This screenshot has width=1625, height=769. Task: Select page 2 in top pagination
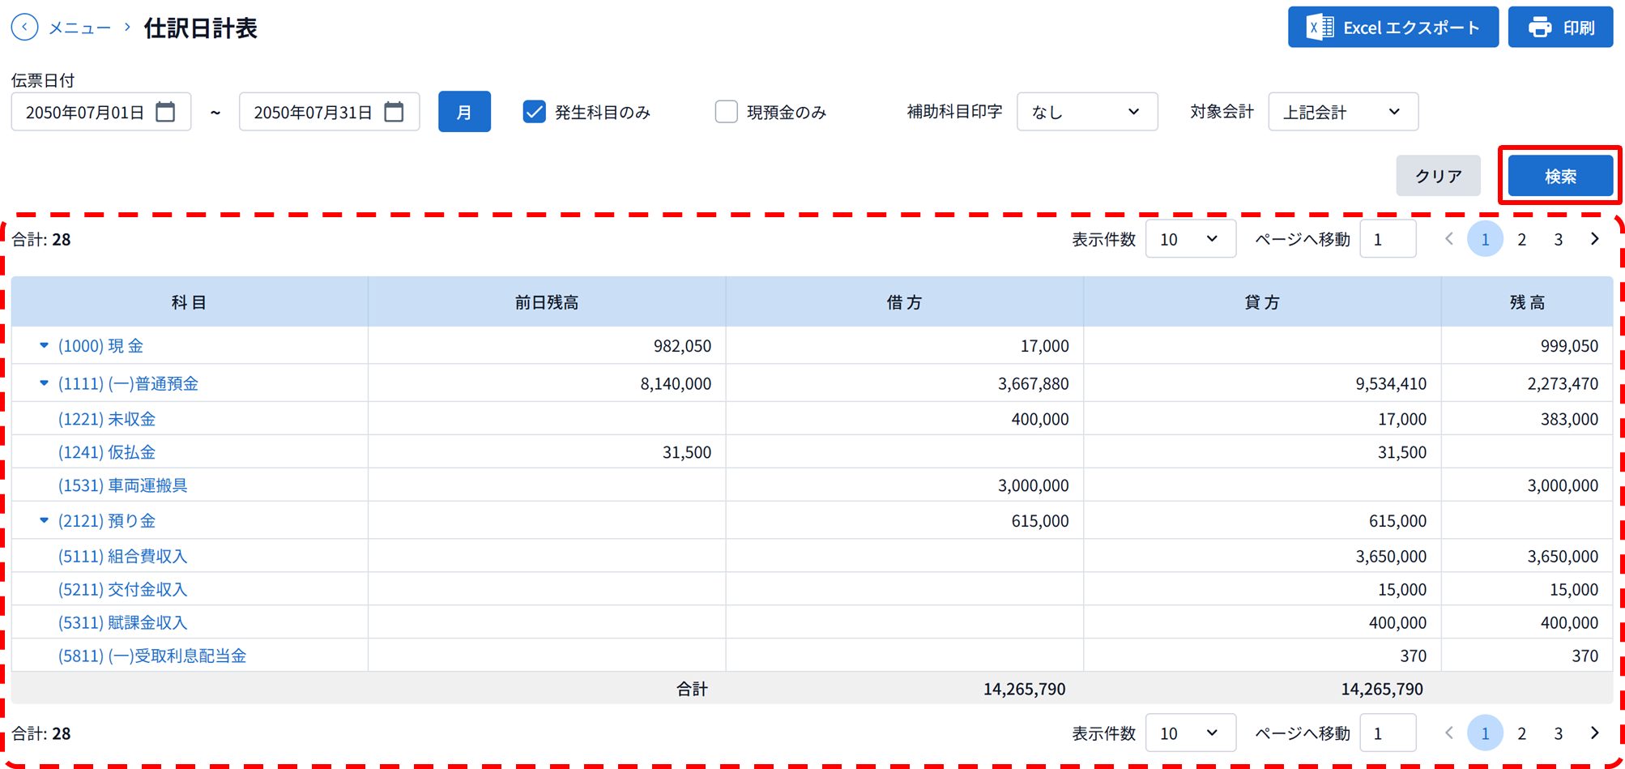(x=1521, y=239)
